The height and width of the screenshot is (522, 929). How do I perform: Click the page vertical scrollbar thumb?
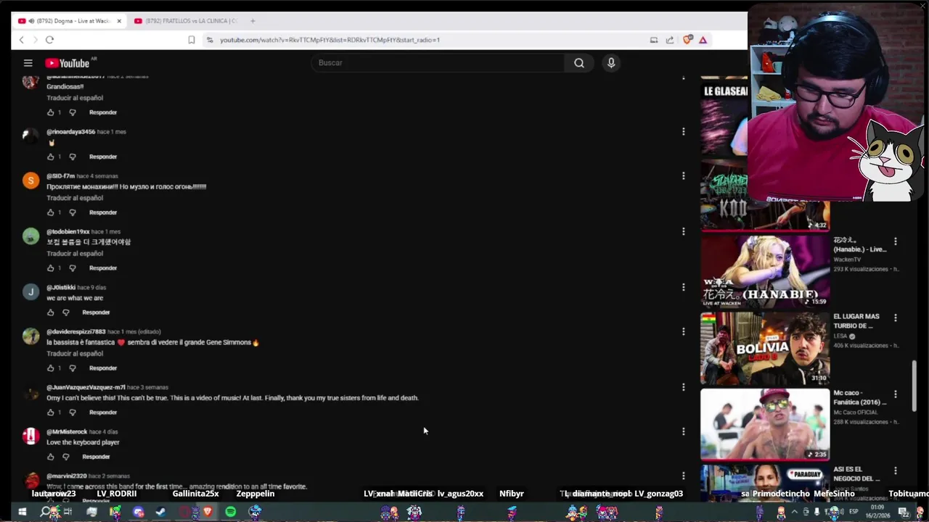tap(914, 385)
